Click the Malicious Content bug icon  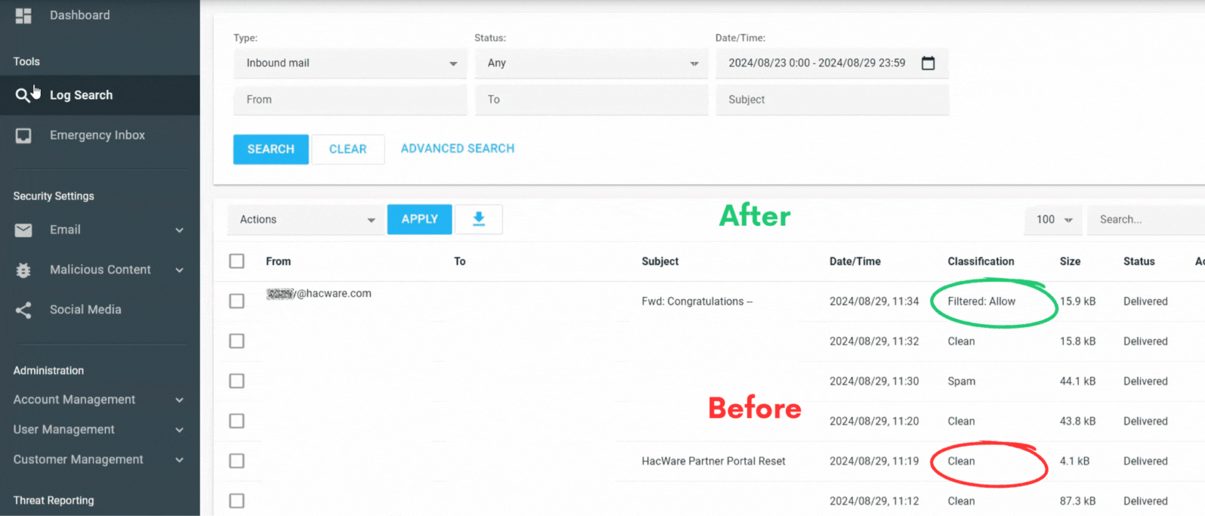pyautogui.click(x=23, y=270)
